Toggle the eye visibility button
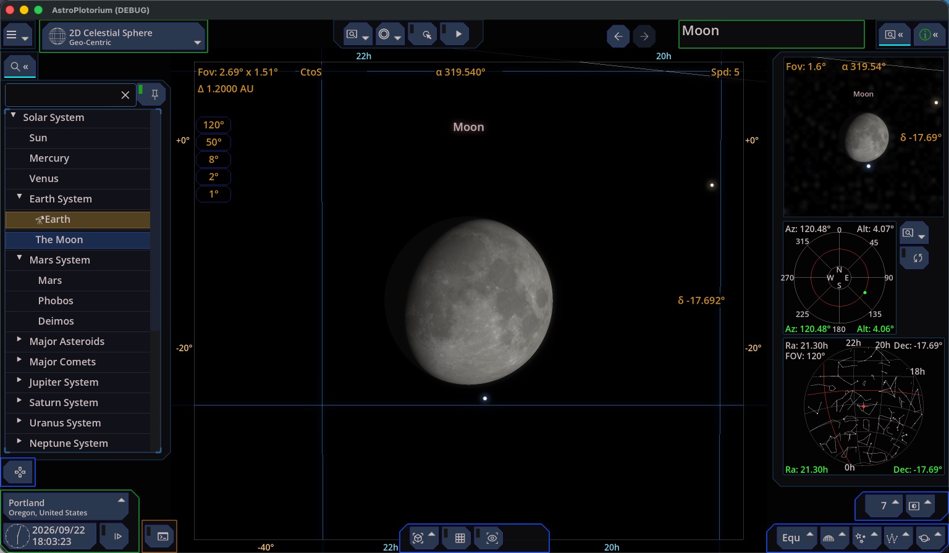This screenshot has height=553, width=949. 492,538
